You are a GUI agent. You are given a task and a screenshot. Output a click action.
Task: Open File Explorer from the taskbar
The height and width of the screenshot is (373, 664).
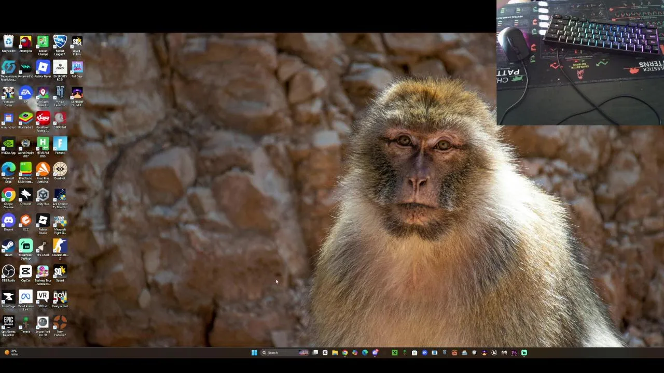coord(335,353)
